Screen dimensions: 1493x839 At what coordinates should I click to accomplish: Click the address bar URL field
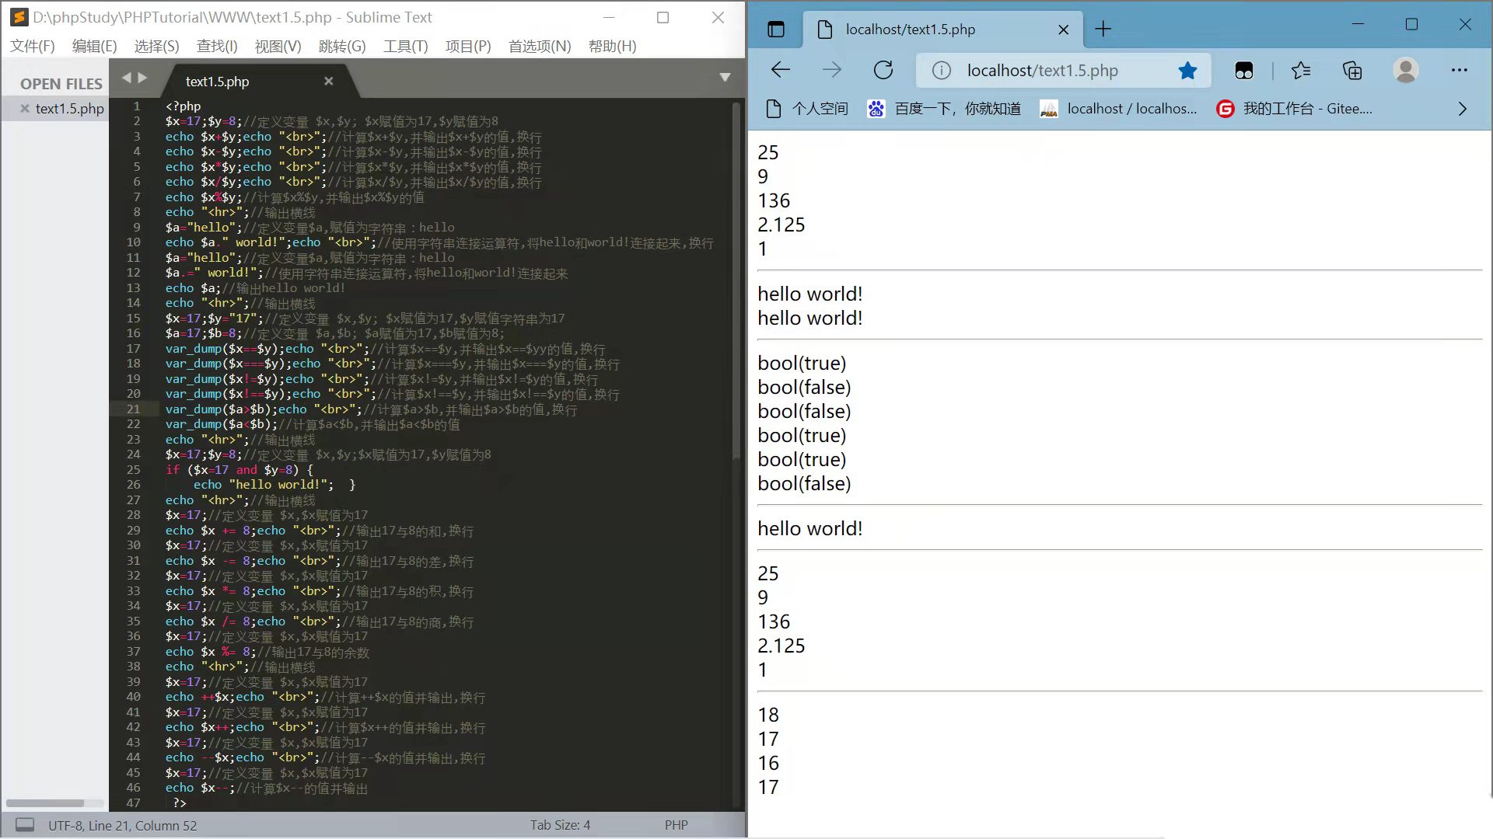(1042, 71)
